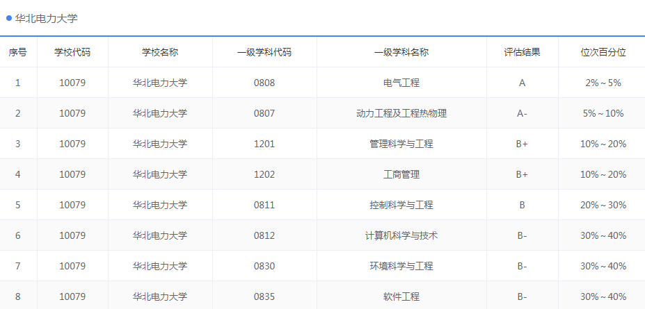The image size is (645, 309).
Task: Click the 30%～40% percentile for 软件工程
Action: [603, 297]
